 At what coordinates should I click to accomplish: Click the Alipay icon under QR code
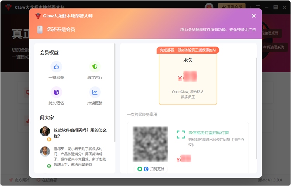pos(146,169)
